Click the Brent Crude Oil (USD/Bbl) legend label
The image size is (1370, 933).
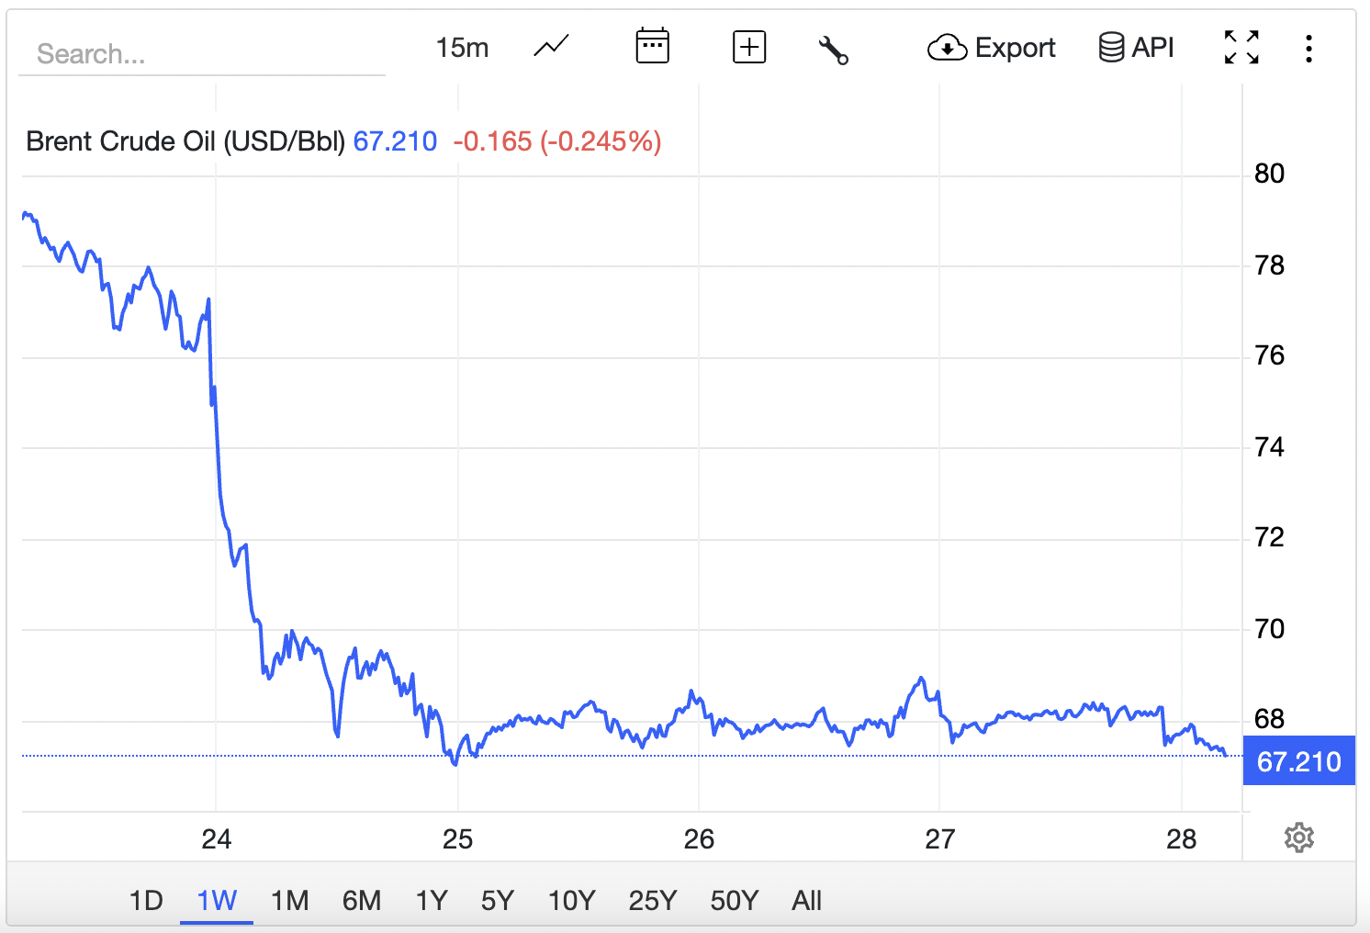185,141
